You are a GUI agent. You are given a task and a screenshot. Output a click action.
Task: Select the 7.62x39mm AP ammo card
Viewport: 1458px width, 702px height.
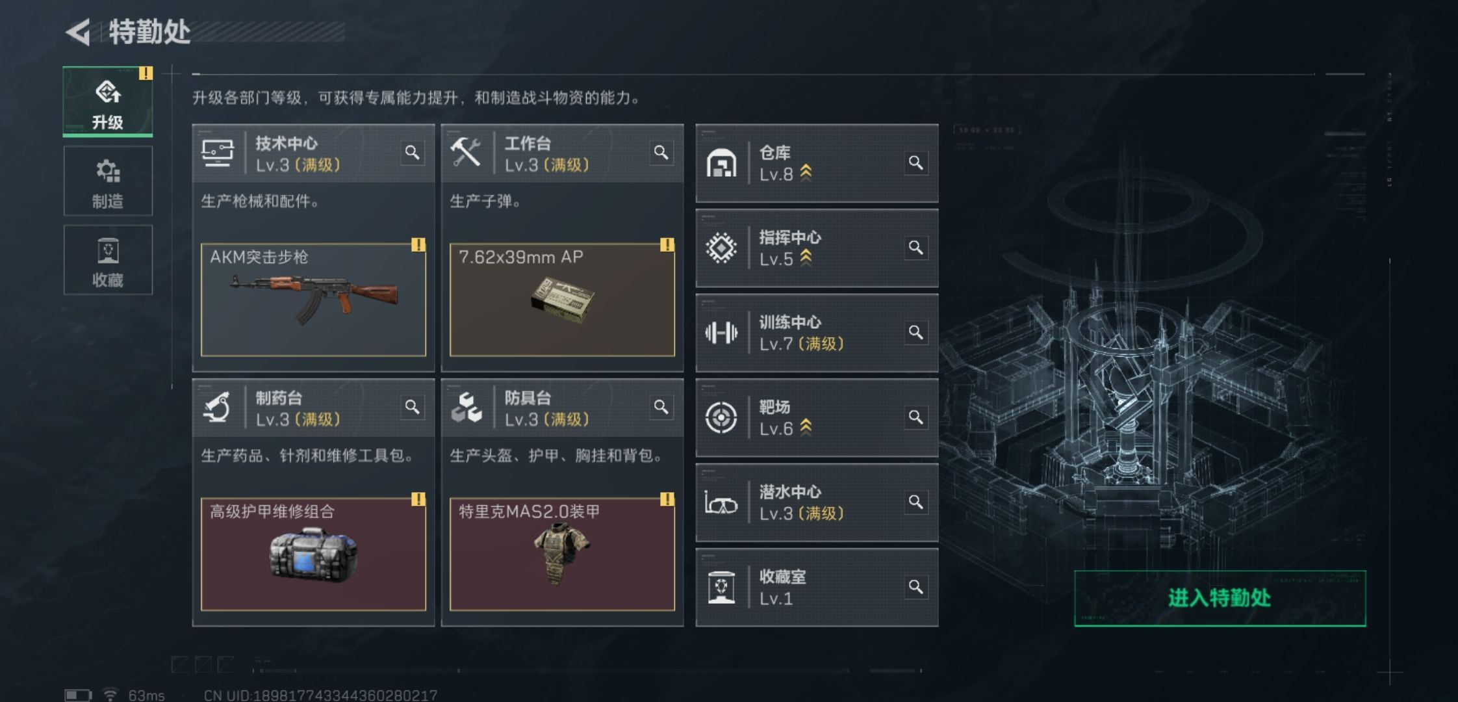click(x=562, y=300)
